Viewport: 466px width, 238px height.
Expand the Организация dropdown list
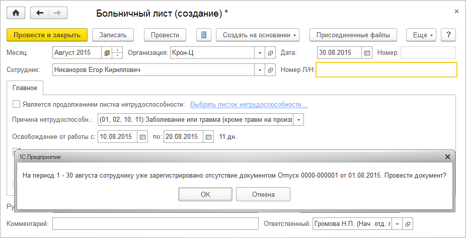260,52
